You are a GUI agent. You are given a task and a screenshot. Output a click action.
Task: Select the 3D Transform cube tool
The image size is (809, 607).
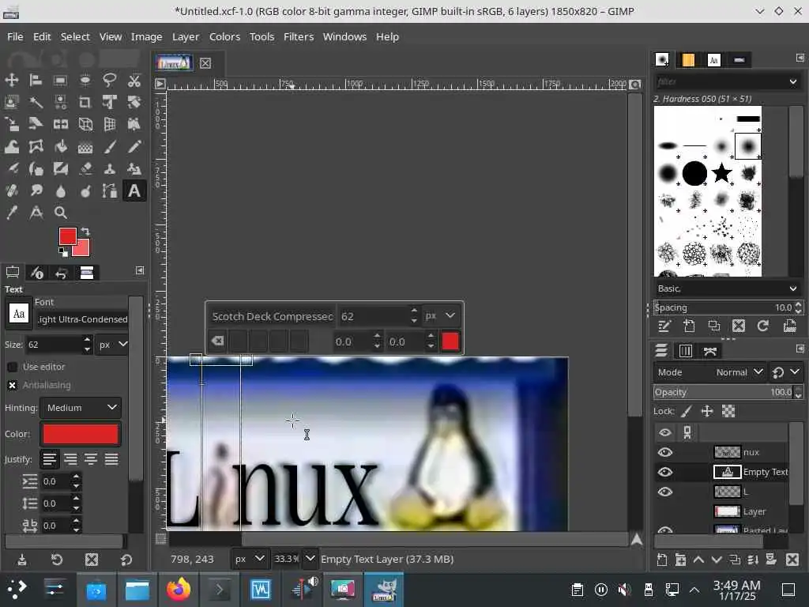point(85,124)
